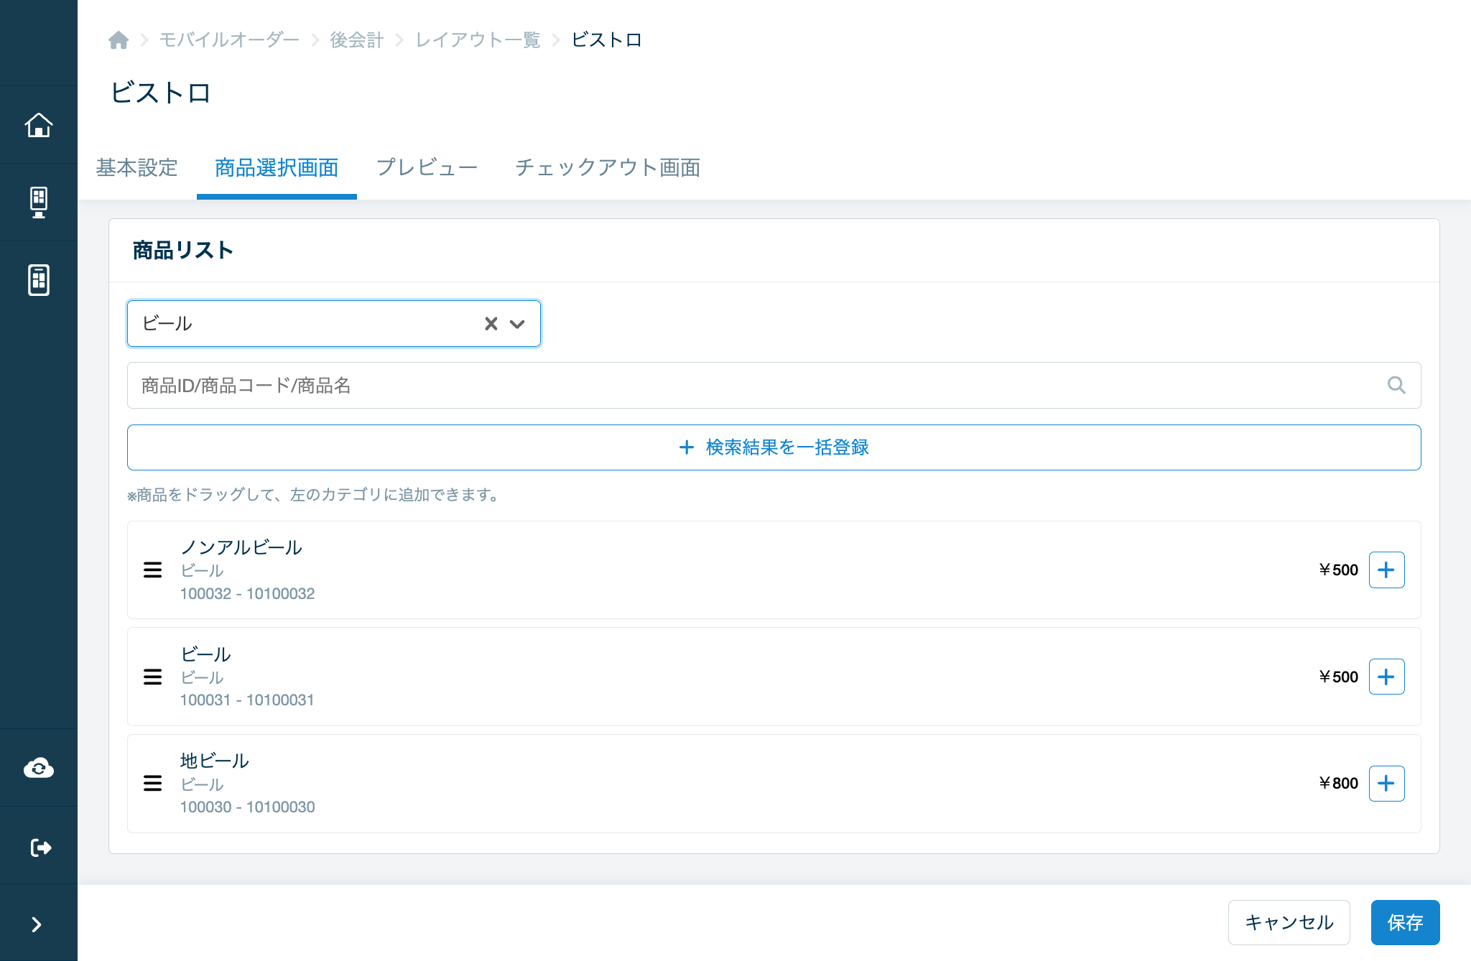1471x961 pixels.
Task: Open the home icon in the sidebar
Action: tap(39, 125)
